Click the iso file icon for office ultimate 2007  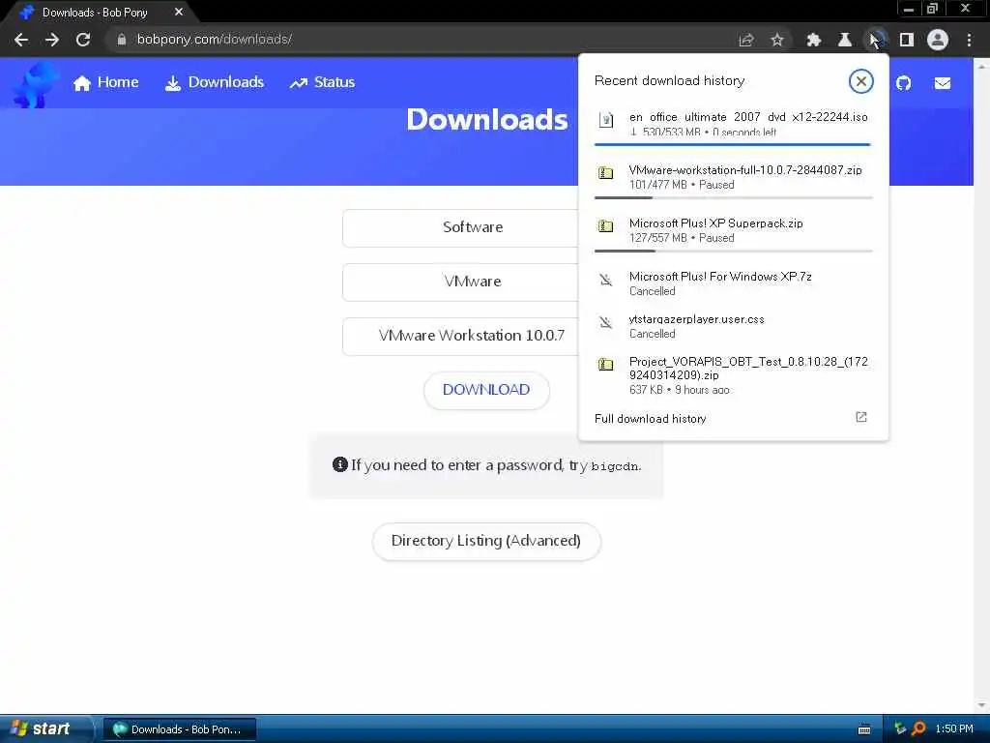point(606,119)
